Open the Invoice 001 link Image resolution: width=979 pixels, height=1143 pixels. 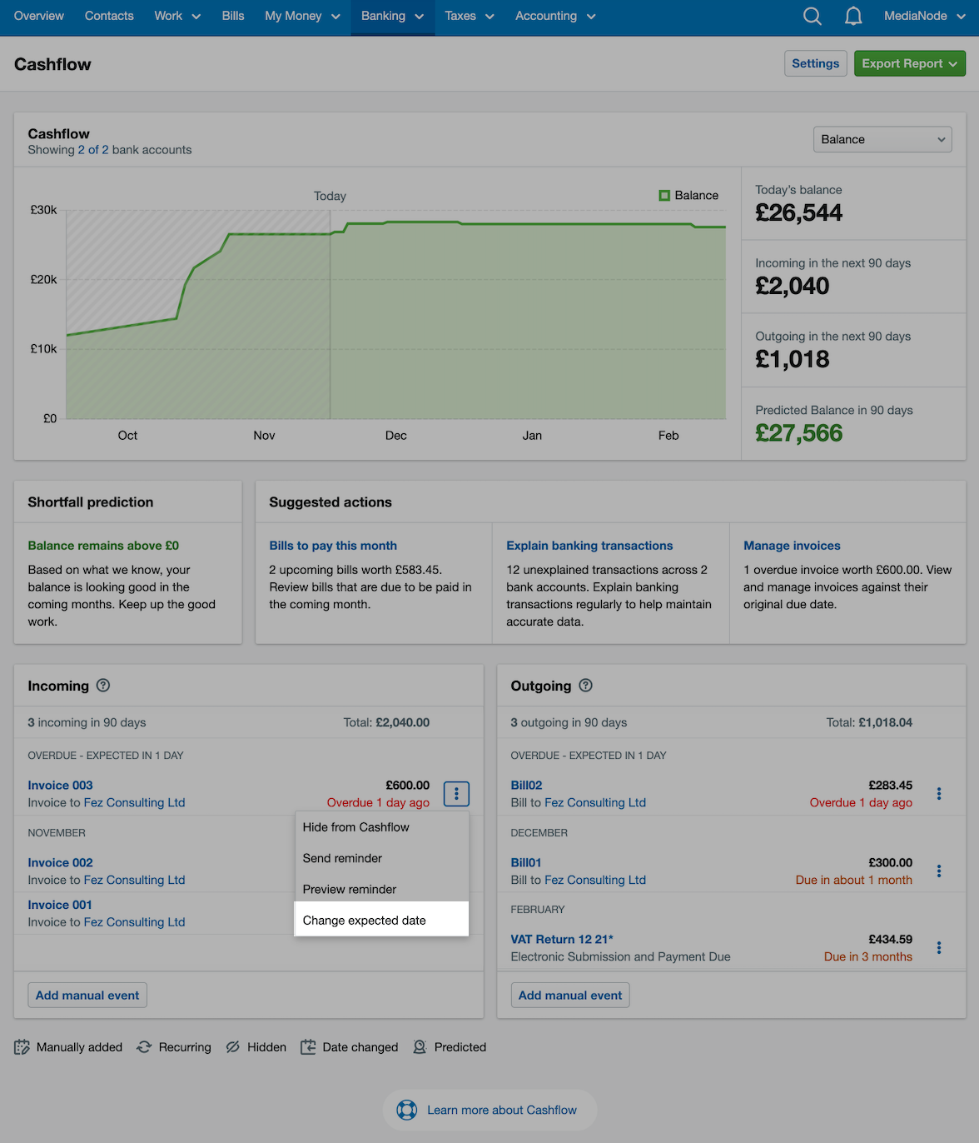coord(60,905)
